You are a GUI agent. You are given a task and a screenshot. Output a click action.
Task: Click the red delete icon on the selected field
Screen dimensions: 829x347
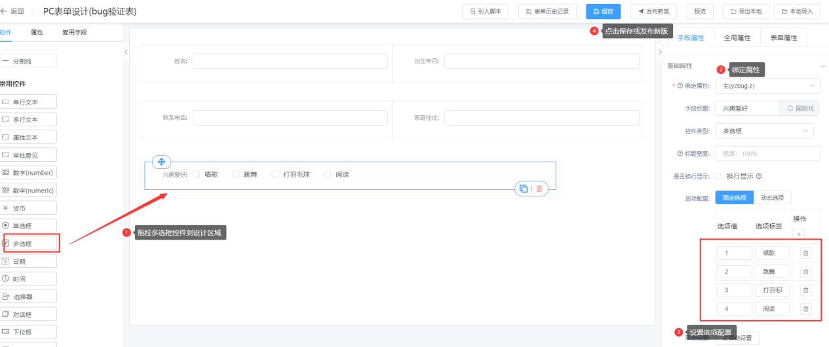point(539,189)
